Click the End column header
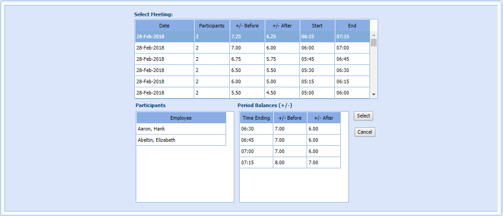 [x=352, y=26]
